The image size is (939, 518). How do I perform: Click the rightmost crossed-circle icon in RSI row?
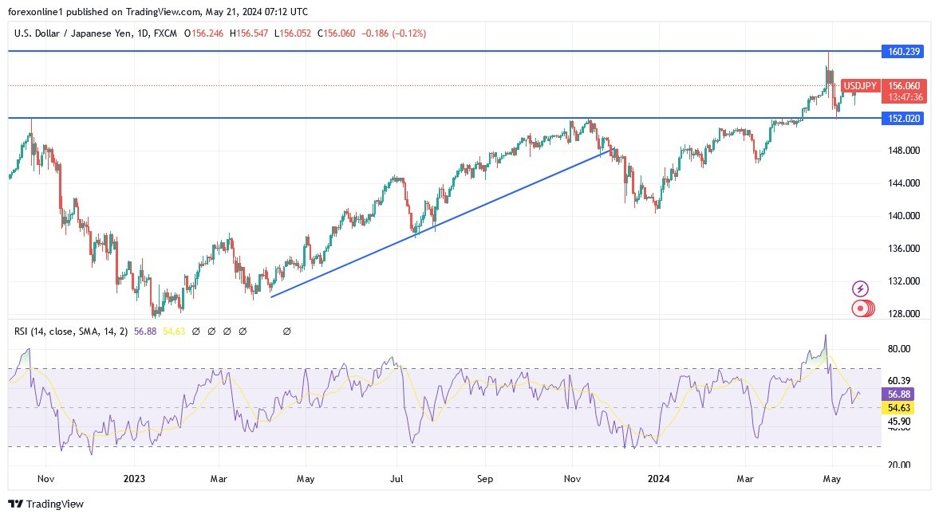coord(287,331)
